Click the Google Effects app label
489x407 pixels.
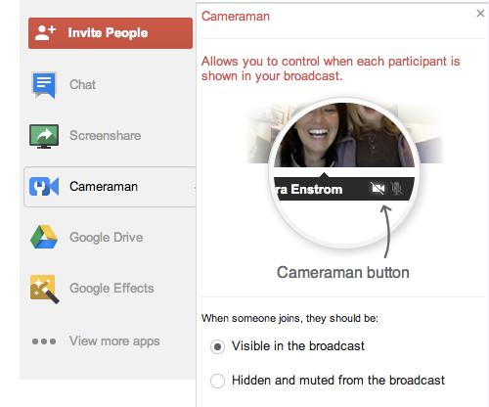tap(111, 289)
